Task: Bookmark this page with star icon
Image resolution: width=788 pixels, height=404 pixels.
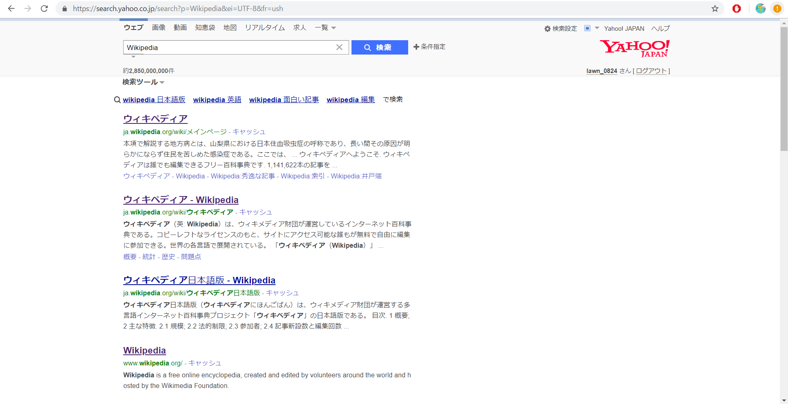Action: (715, 9)
